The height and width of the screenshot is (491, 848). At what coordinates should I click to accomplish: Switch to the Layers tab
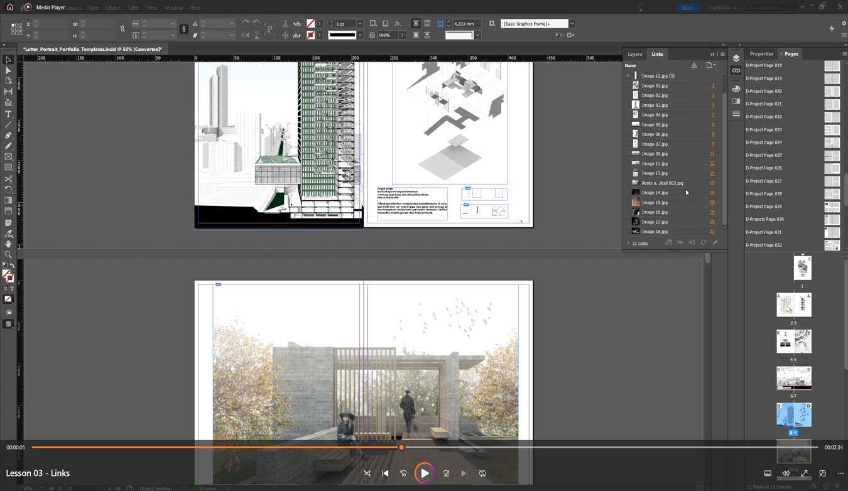(634, 54)
